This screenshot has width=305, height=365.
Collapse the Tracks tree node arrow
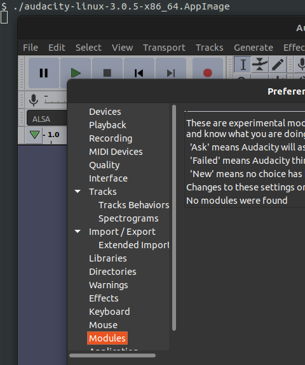coord(78,192)
